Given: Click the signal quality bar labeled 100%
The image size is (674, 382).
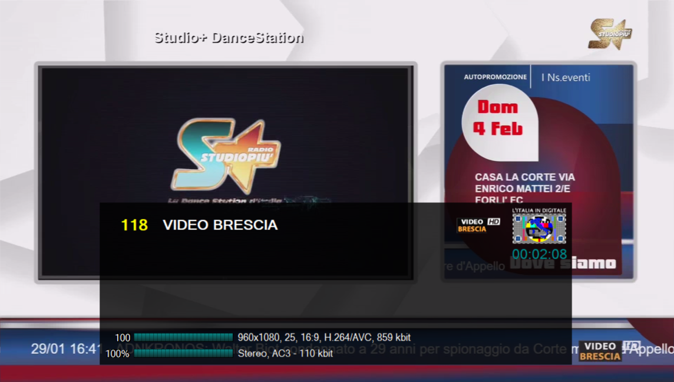Looking at the screenshot, I should coord(184,354).
